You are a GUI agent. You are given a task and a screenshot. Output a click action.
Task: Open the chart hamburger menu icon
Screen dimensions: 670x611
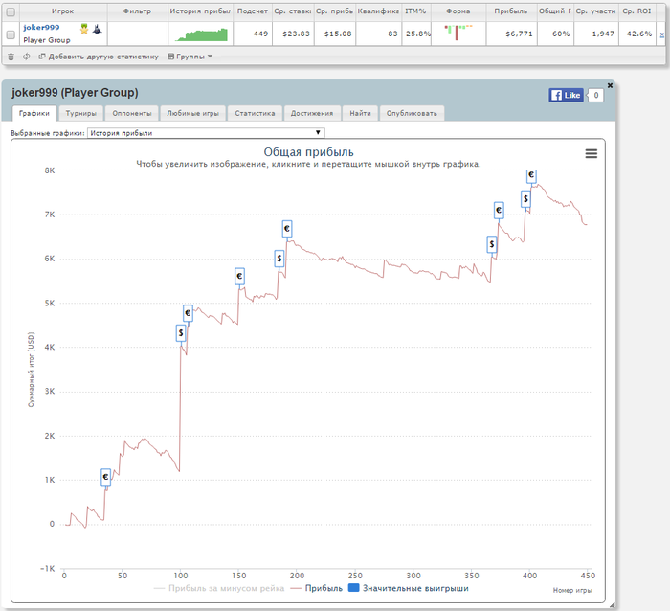591,153
